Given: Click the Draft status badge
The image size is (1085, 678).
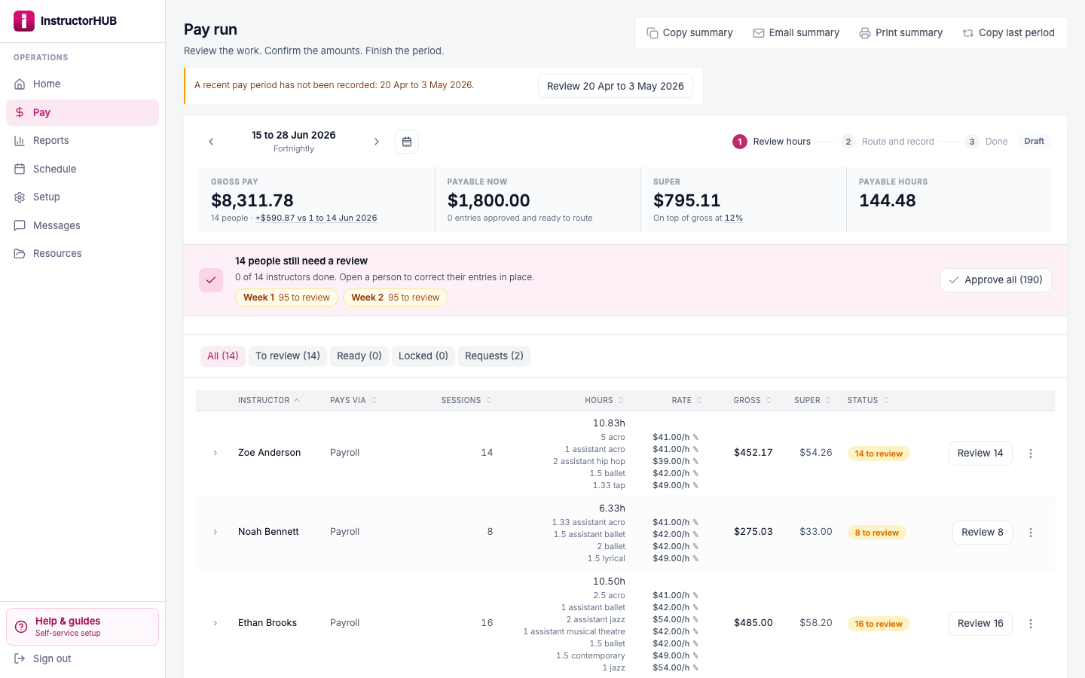Looking at the screenshot, I should click(x=1035, y=142).
